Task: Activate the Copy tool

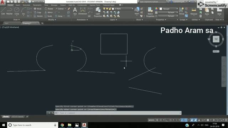Action: [37, 12]
